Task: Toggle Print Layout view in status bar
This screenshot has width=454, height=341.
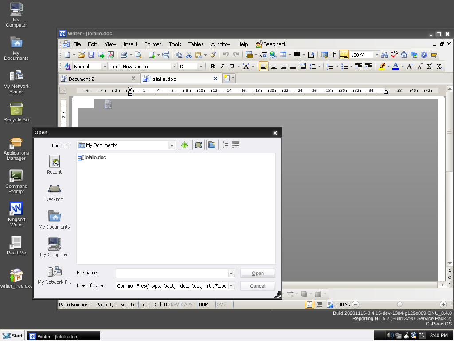Action: [x=309, y=305]
